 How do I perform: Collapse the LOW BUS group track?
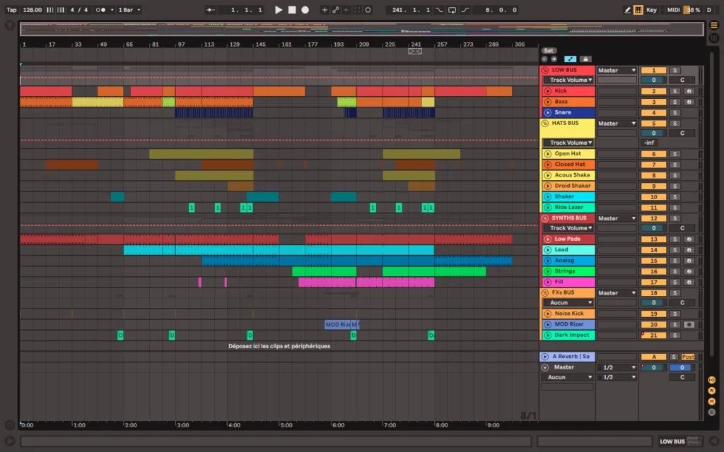click(x=545, y=70)
